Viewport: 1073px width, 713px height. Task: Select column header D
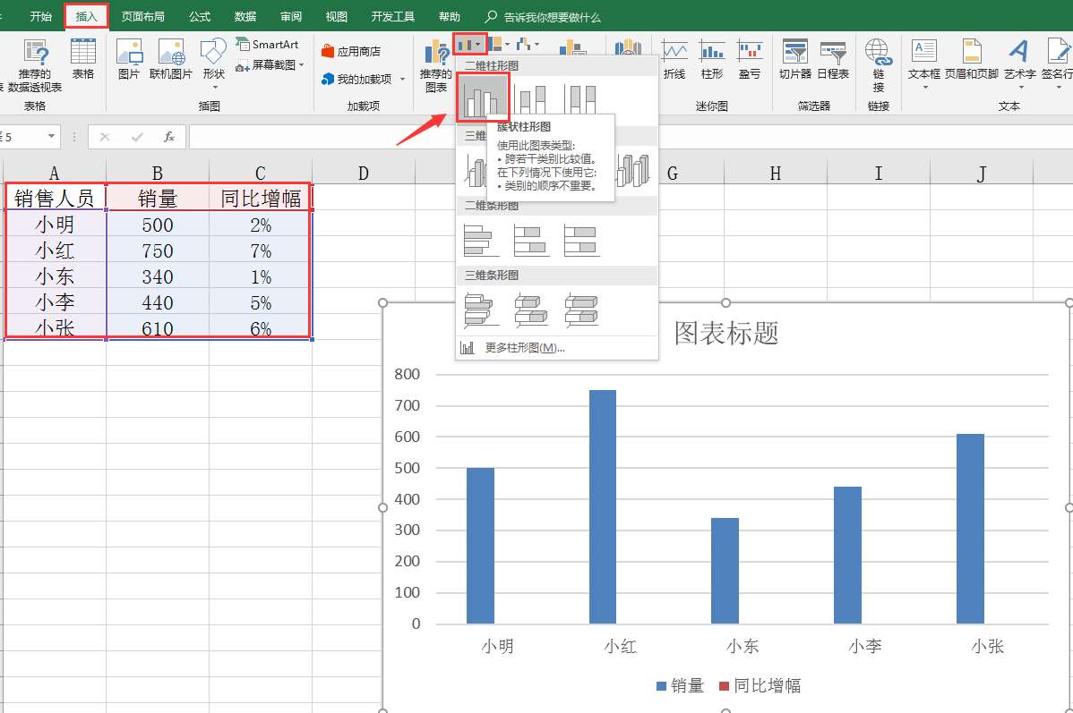tap(364, 173)
